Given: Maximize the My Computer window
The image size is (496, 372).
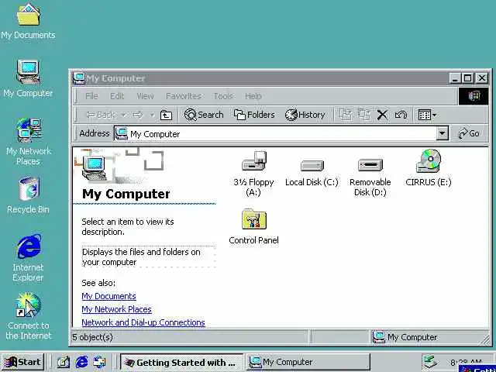Looking at the screenshot, I should pos(468,77).
